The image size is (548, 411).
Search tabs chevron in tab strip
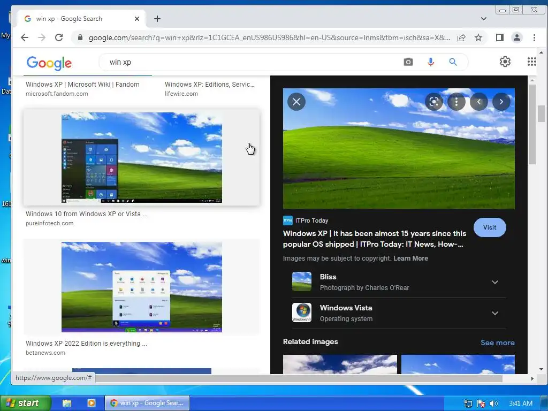484,19
